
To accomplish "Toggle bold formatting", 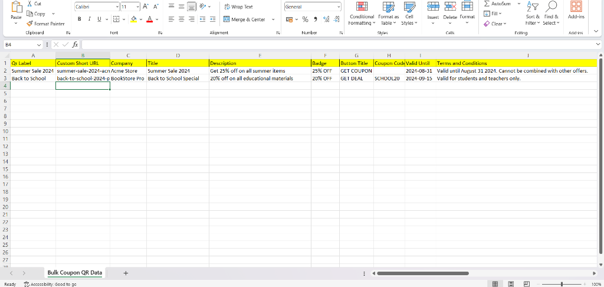I will [80, 19].
